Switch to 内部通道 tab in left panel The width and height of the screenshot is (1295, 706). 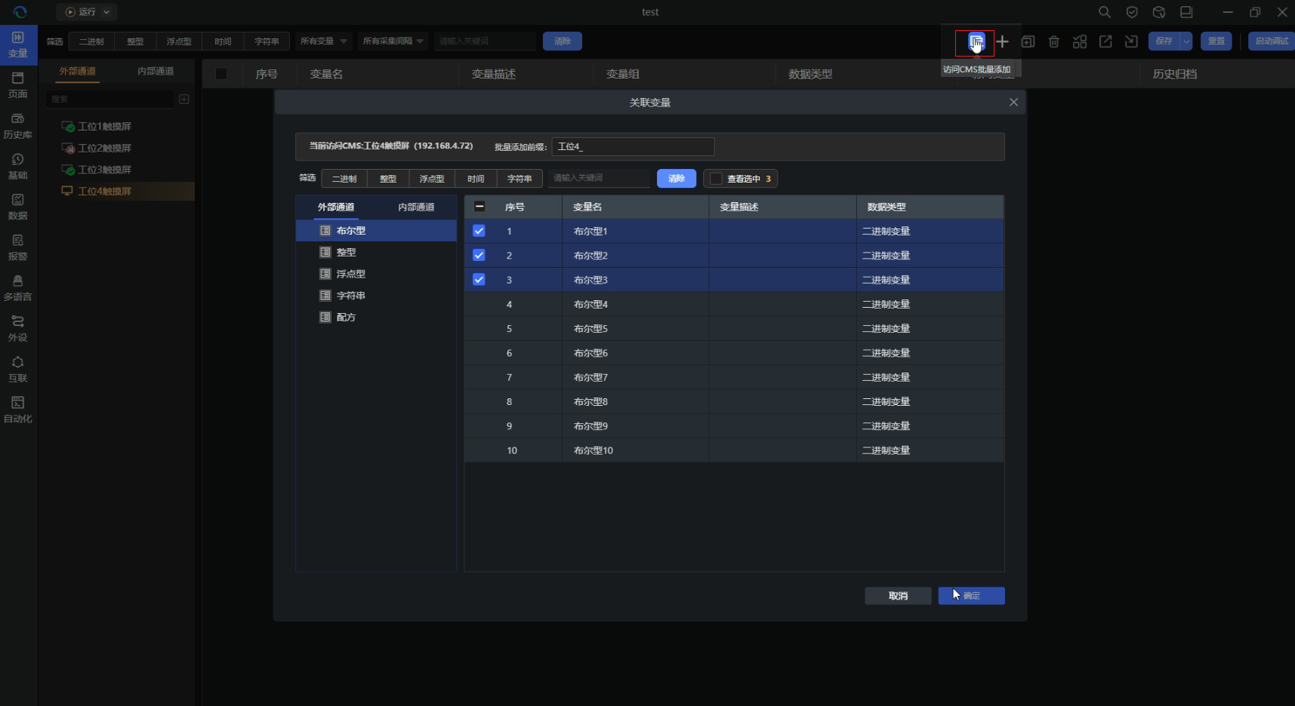point(156,71)
